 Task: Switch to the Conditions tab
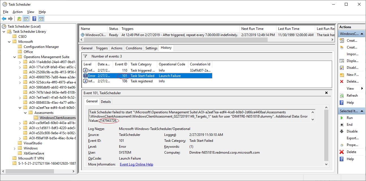pyautogui.click(x=134, y=48)
